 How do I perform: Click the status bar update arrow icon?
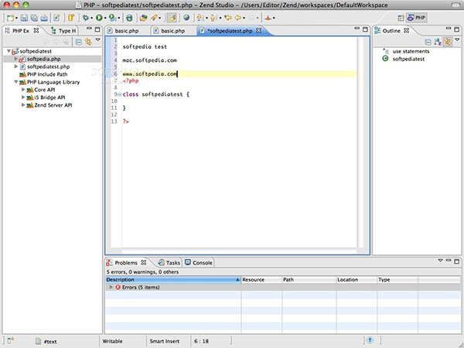pos(370,340)
